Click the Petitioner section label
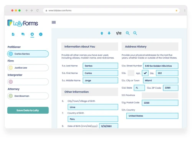 point(14,47)
